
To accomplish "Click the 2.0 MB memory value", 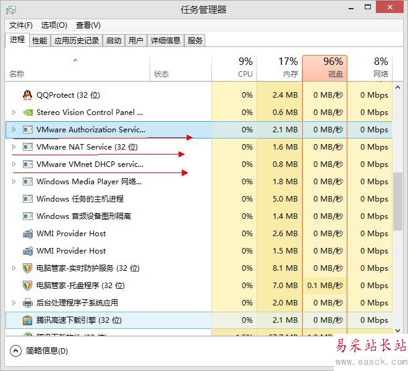I will tap(285, 303).
